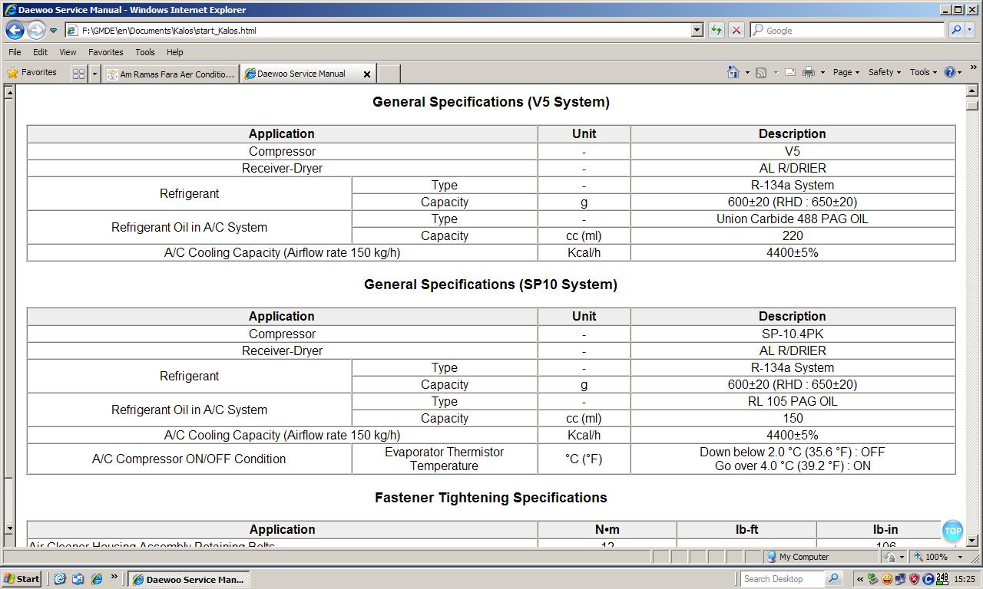This screenshot has width=983, height=589.
Task: Open the Page dropdown menu
Action: click(x=846, y=72)
